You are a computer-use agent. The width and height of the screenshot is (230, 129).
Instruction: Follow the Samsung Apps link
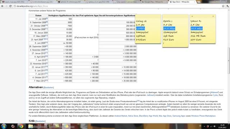[x=179, y=116]
